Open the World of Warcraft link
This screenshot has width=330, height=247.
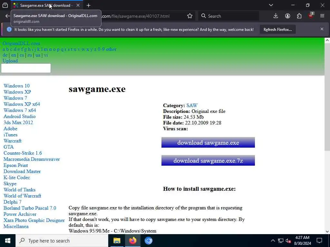click(22, 196)
